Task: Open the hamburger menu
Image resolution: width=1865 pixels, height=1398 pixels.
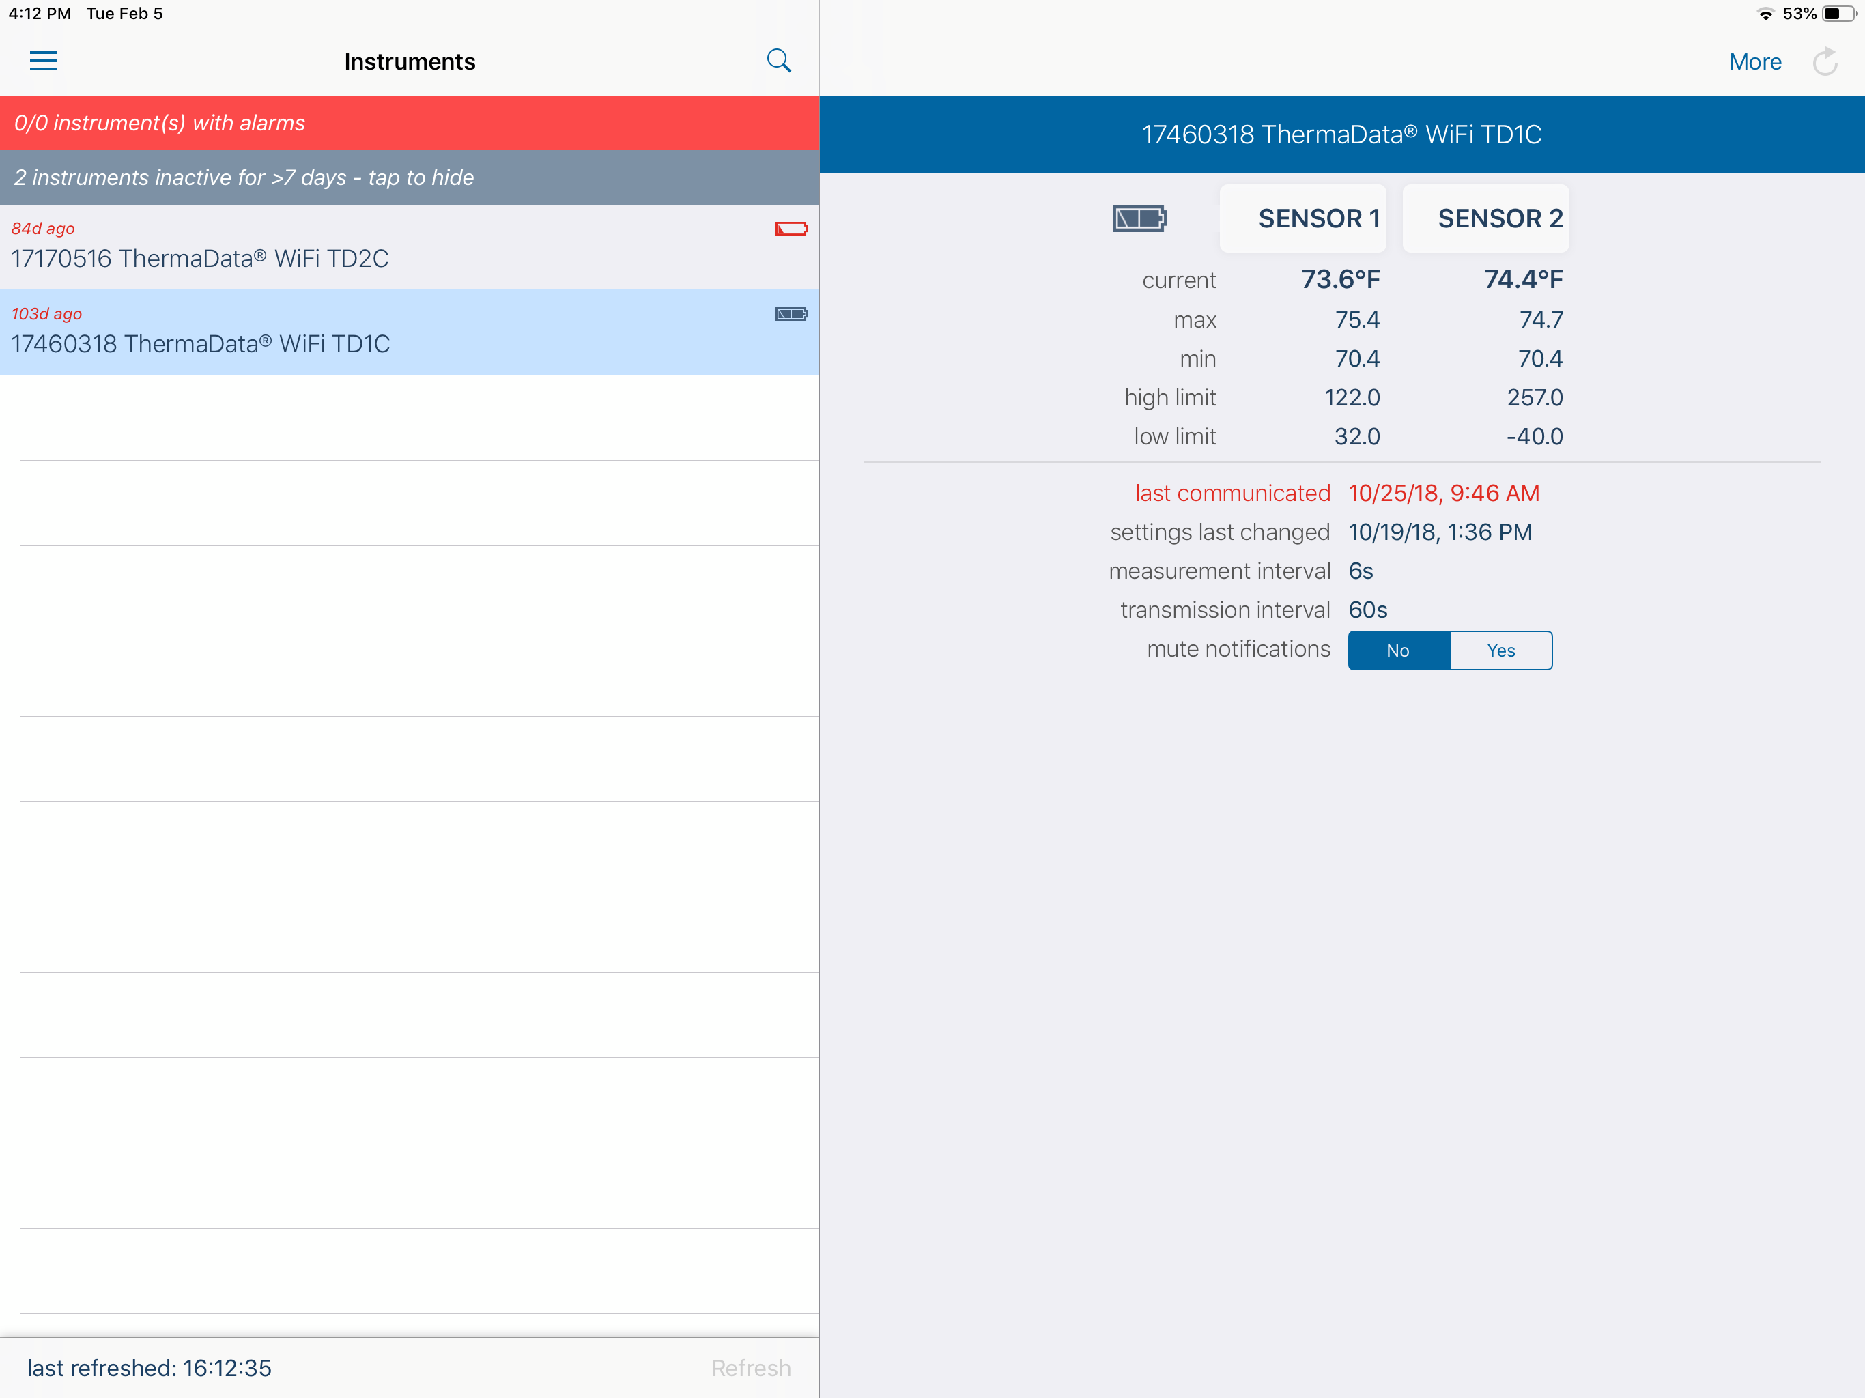Action: pyautogui.click(x=43, y=61)
